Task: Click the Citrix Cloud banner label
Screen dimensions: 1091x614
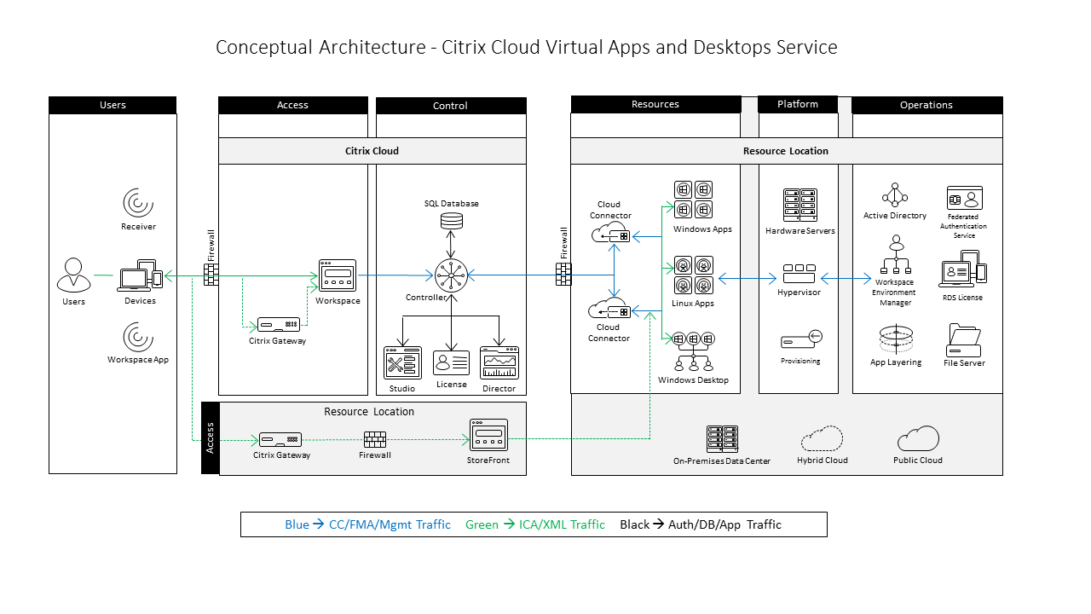Action: pyautogui.click(x=372, y=151)
